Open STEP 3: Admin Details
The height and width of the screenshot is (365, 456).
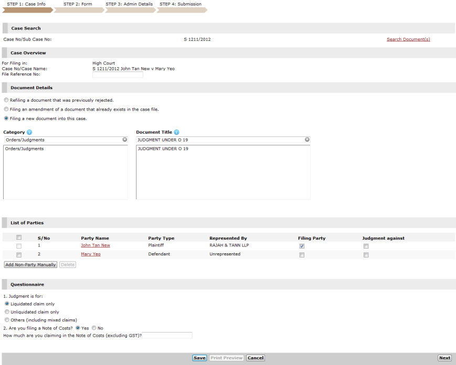pos(129,4)
